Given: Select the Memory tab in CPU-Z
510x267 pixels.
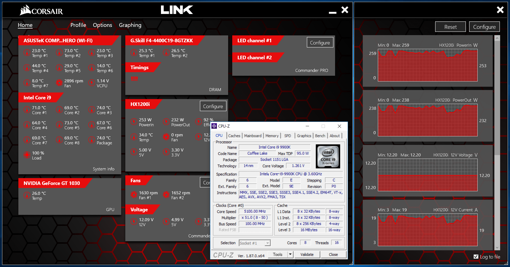Looking at the screenshot, I should click(272, 136).
